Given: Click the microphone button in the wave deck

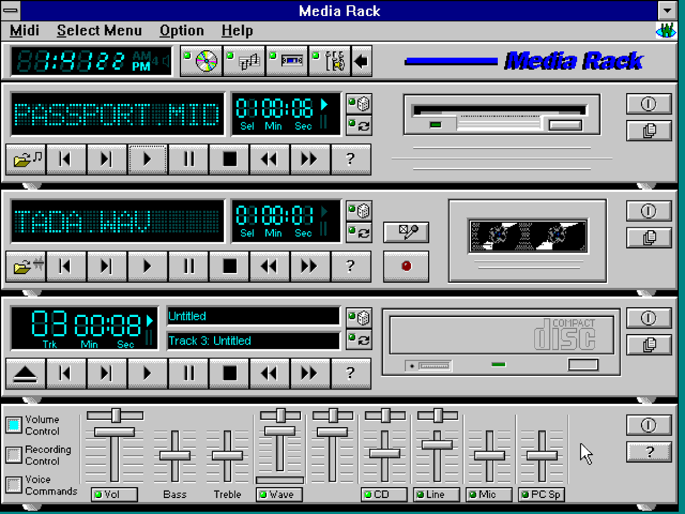Looking at the screenshot, I should (406, 232).
